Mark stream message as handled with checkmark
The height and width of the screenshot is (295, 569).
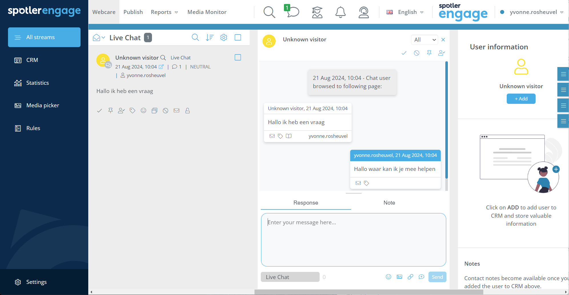[x=99, y=111]
